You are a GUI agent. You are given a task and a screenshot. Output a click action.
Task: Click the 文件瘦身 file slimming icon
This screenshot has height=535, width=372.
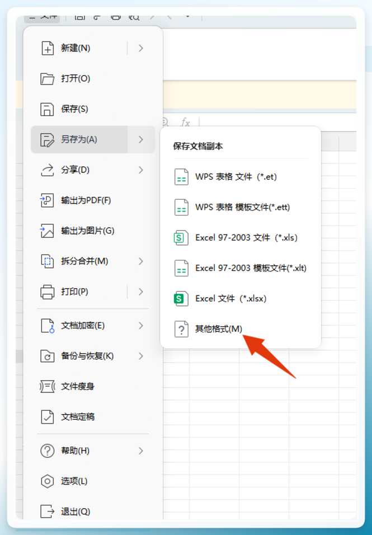(48, 387)
